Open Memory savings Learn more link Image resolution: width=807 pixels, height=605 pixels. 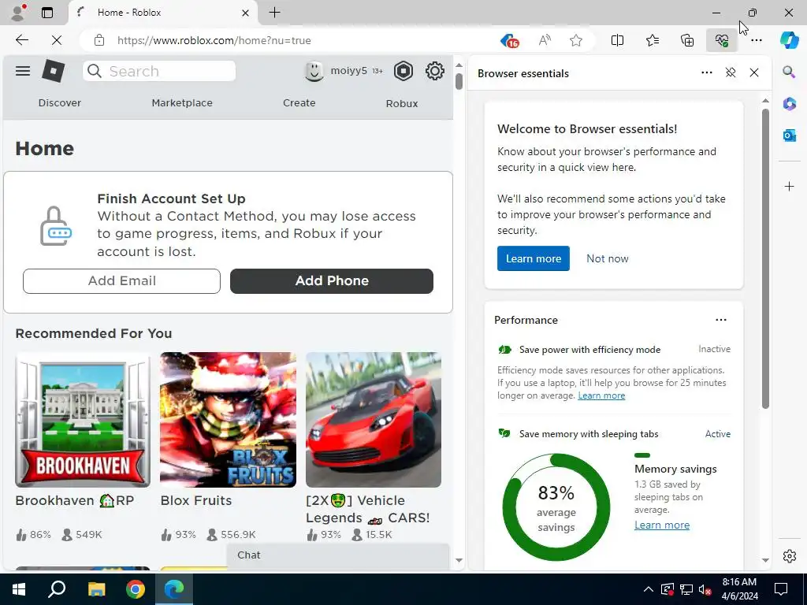pos(662,525)
